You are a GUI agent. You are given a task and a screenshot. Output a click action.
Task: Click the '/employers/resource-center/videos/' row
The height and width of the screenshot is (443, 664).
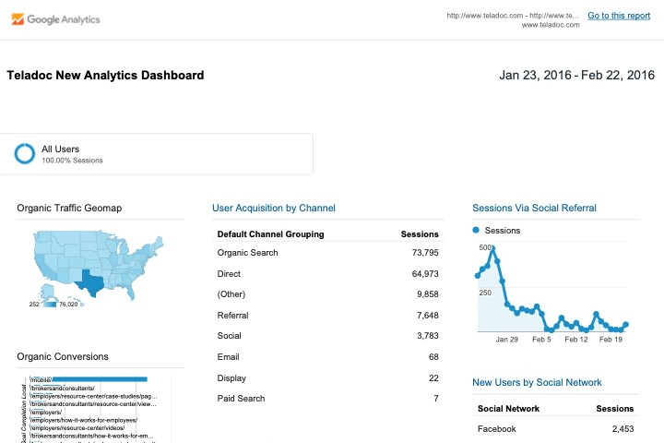(77, 428)
